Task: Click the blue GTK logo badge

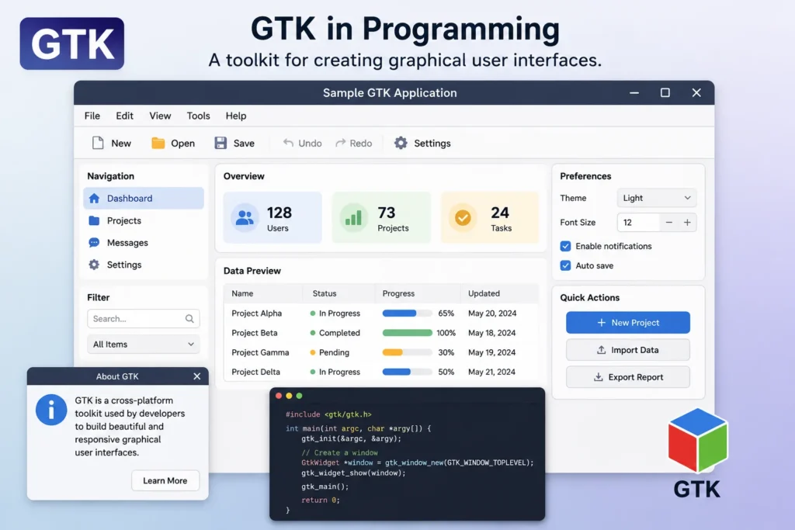Action: coord(72,43)
